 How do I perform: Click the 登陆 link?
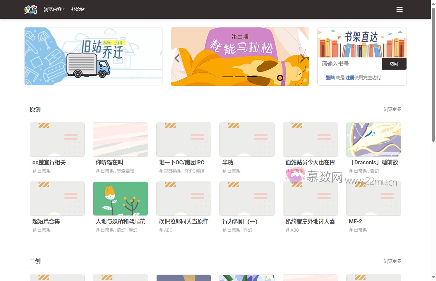pos(330,78)
